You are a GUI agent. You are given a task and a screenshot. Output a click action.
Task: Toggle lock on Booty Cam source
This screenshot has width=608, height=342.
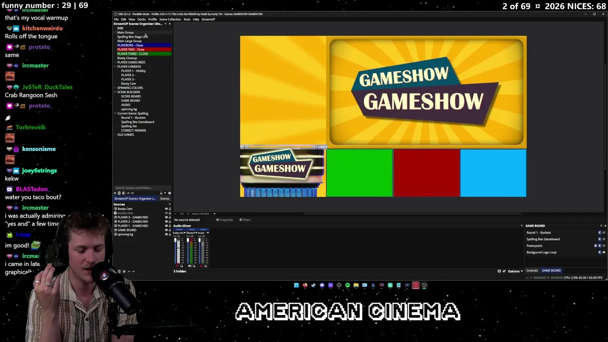click(x=170, y=209)
